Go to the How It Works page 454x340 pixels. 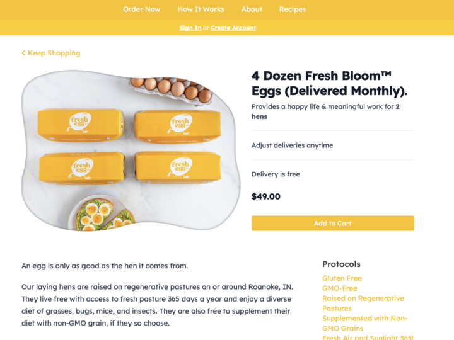click(201, 9)
